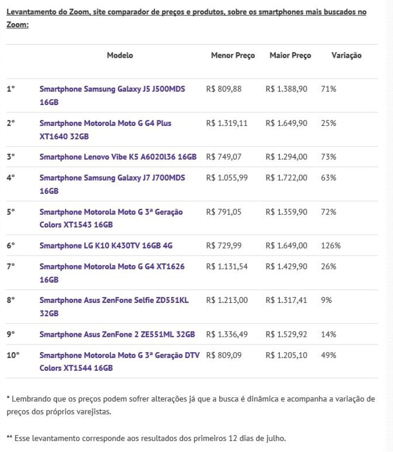The image size is (393, 452).
Task: Click the 126% variation value for LG K10
Action: point(331,246)
